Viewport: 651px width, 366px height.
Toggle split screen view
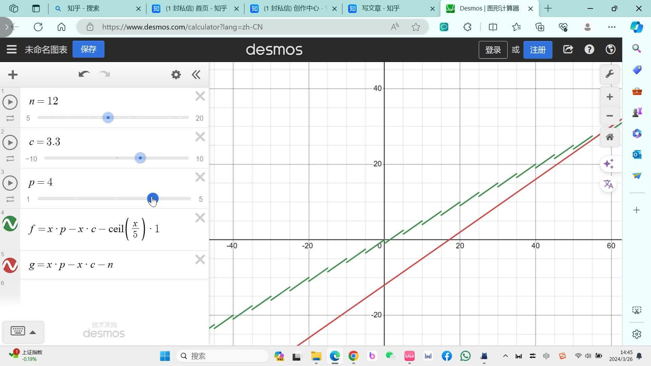493,27
